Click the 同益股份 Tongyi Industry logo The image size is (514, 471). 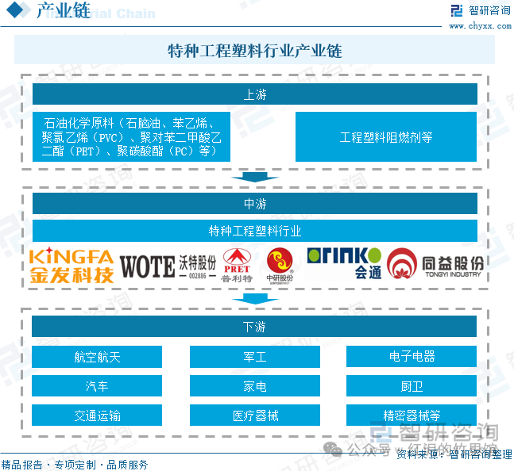435,263
